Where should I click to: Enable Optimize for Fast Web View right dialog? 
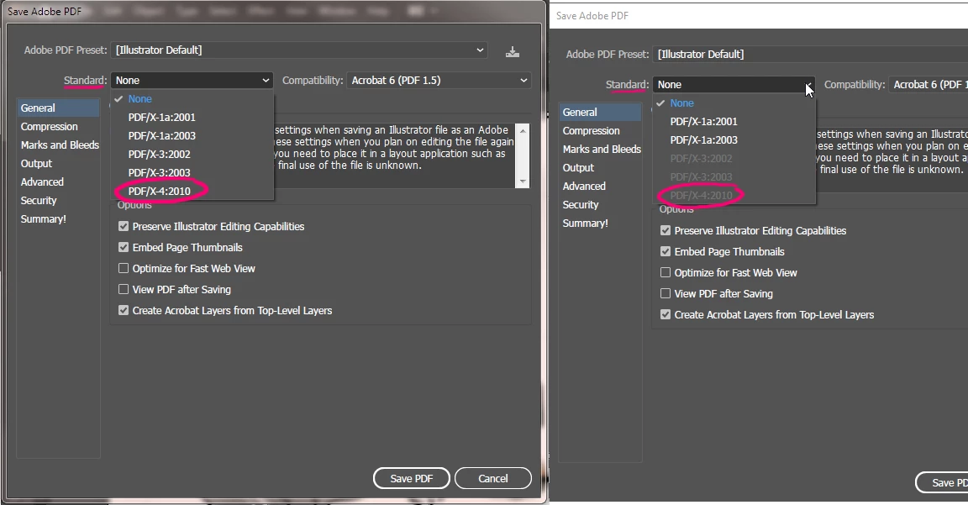[665, 273]
